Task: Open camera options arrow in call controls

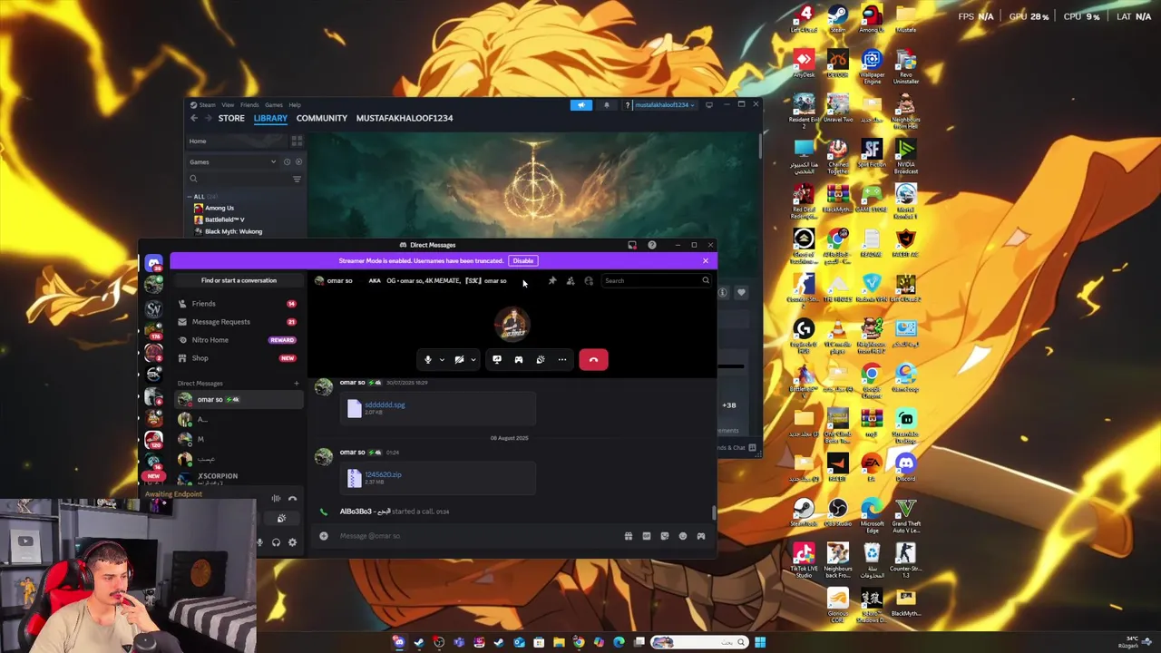Action: pos(473,360)
